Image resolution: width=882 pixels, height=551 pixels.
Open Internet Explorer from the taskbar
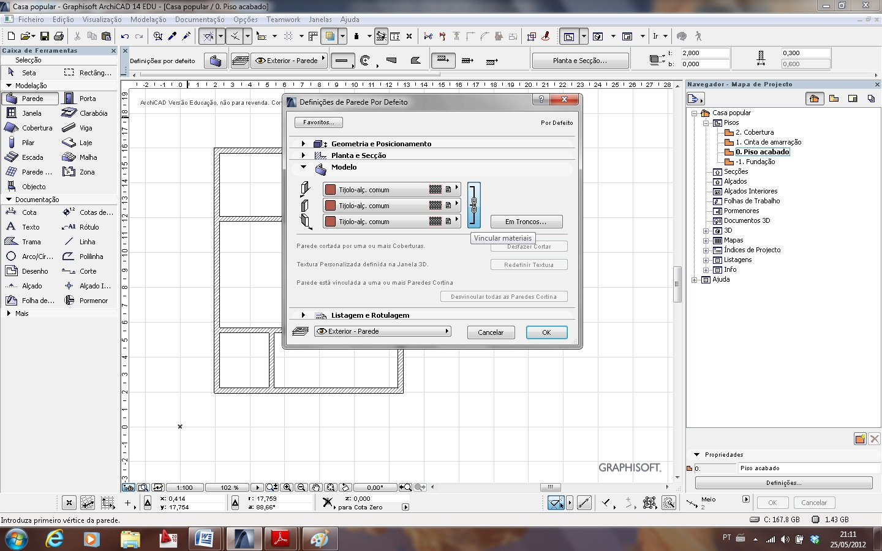(x=55, y=539)
